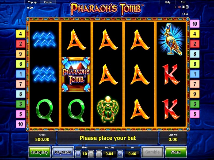Viewport: 214px width, 160px height.
Task: Click the Autoplay button
Action: point(39,152)
